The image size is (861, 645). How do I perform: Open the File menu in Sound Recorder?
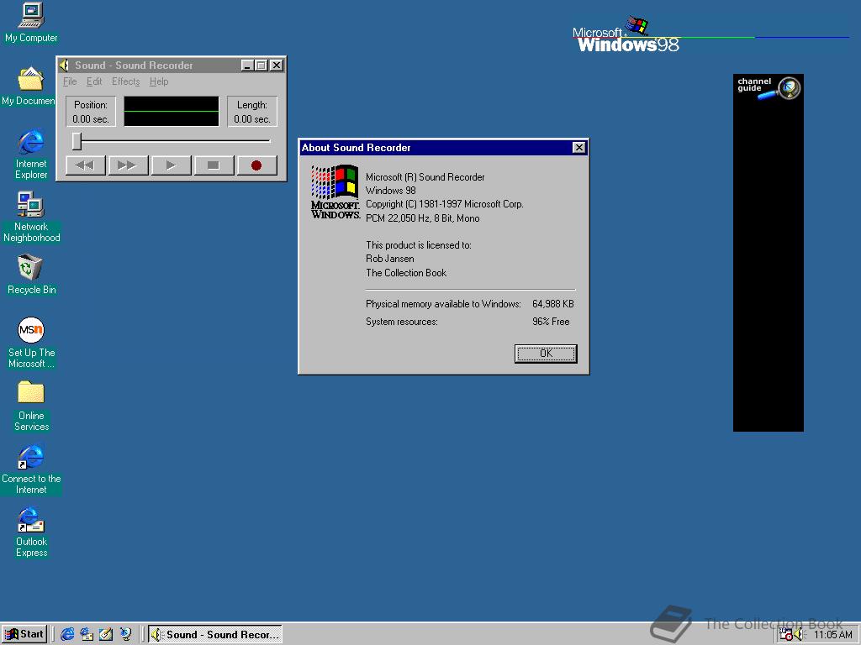pyautogui.click(x=70, y=81)
